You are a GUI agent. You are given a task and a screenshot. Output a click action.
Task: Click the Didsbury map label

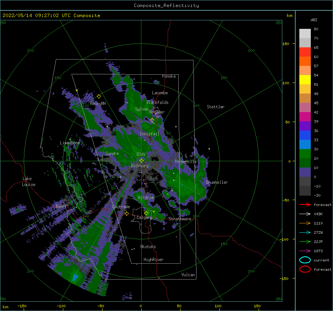coord(139,166)
